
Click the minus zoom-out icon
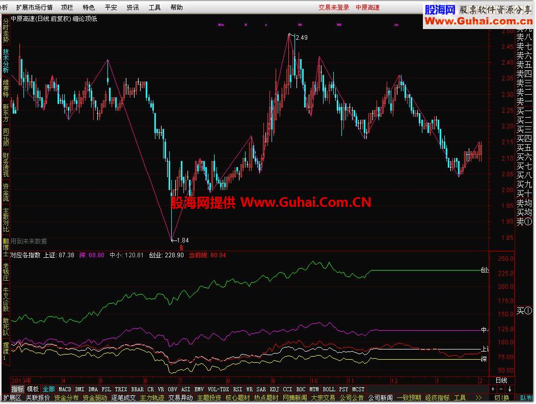[501, 389]
